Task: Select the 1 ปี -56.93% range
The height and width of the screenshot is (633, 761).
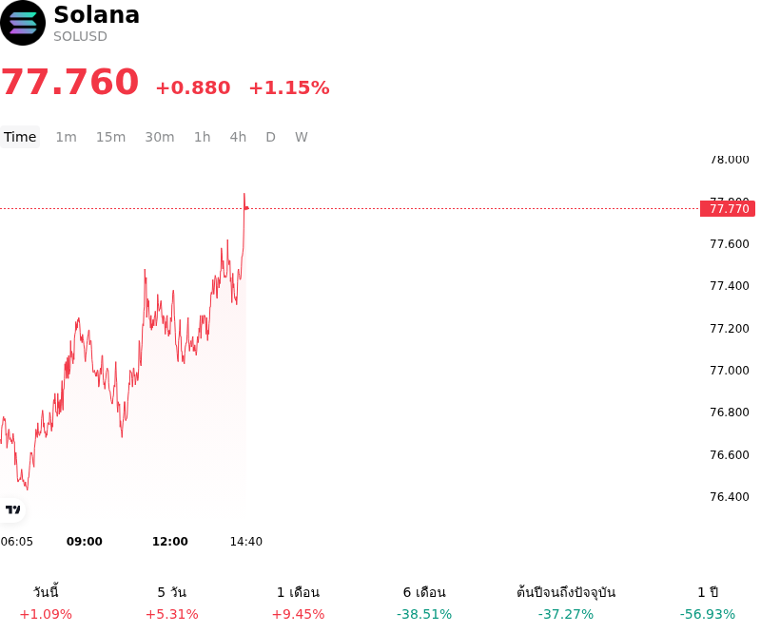Action: 708,603
